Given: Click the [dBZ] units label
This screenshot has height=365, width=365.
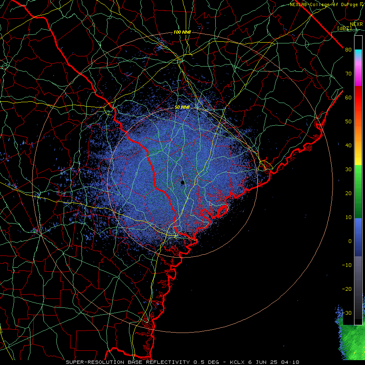Looking at the screenshot, I should coord(344,28).
